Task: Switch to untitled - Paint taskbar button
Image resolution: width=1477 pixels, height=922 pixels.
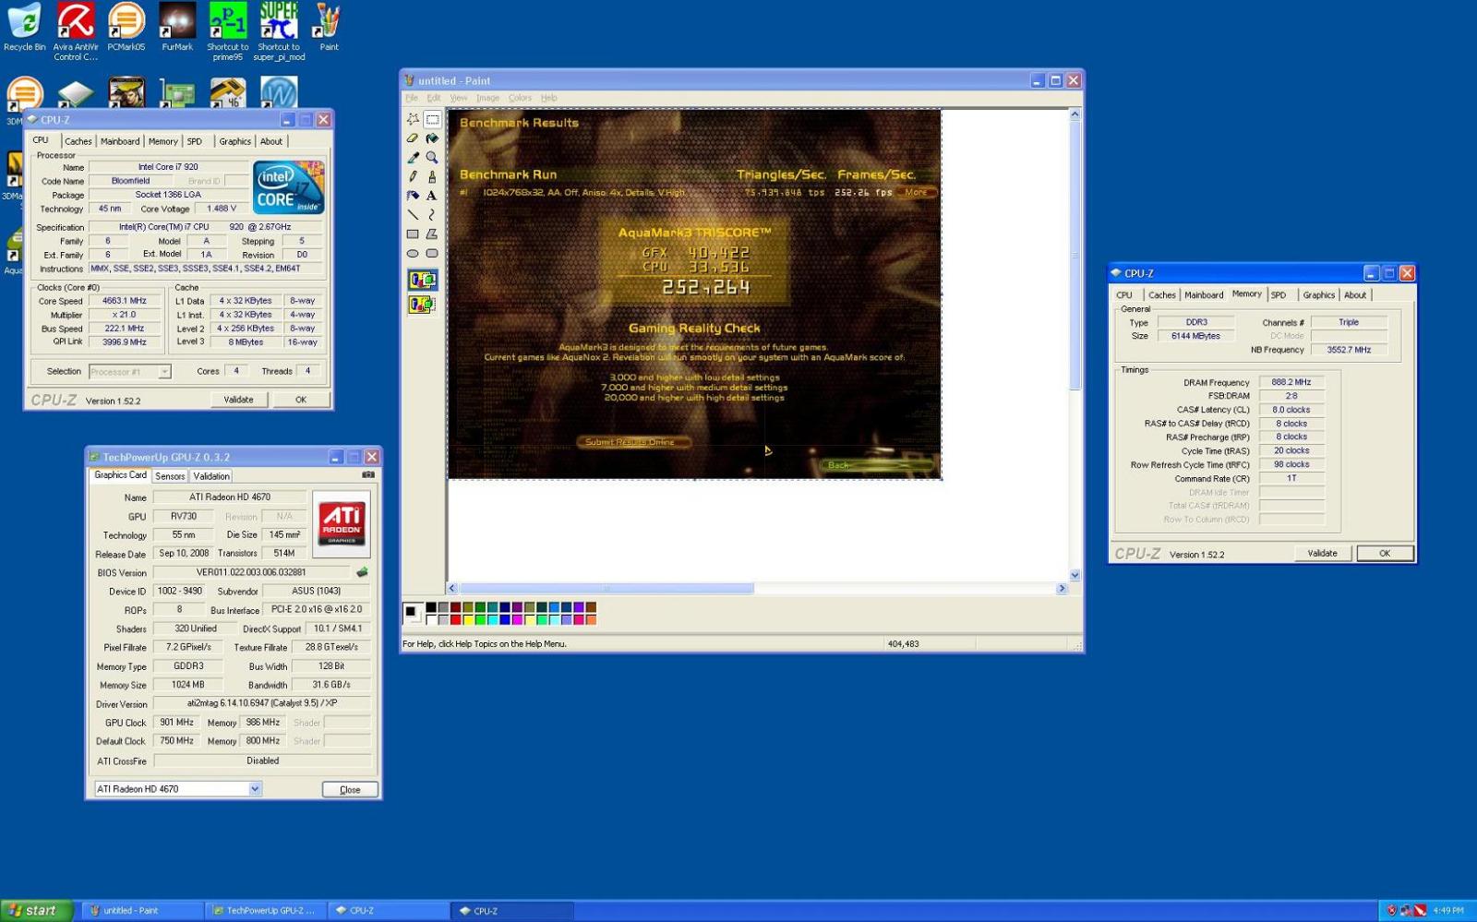Action: pyautogui.click(x=141, y=910)
